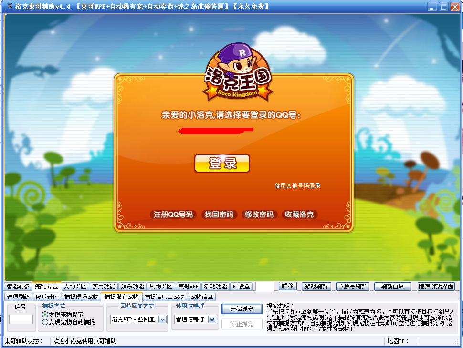Switch to RC设置 tab
The height and width of the screenshot is (348, 463).
coord(241,287)
